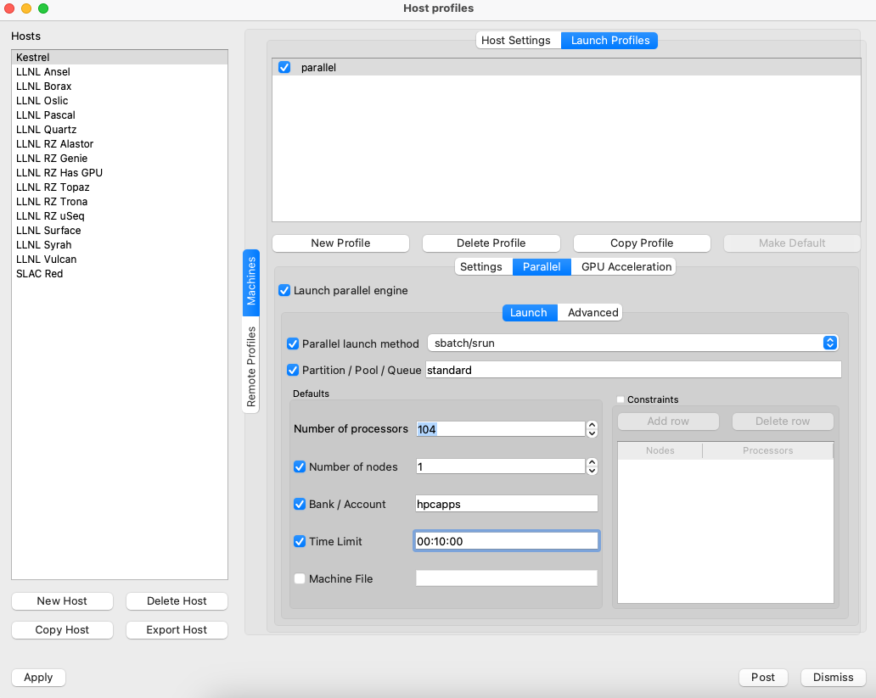Uncheck the parallel profile checkbox
Viewport: 876px width, 698px height.
pos(284,67)
